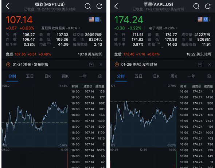Open search on the AAPL page
The image size is (215, 168).
pos(196,6)
